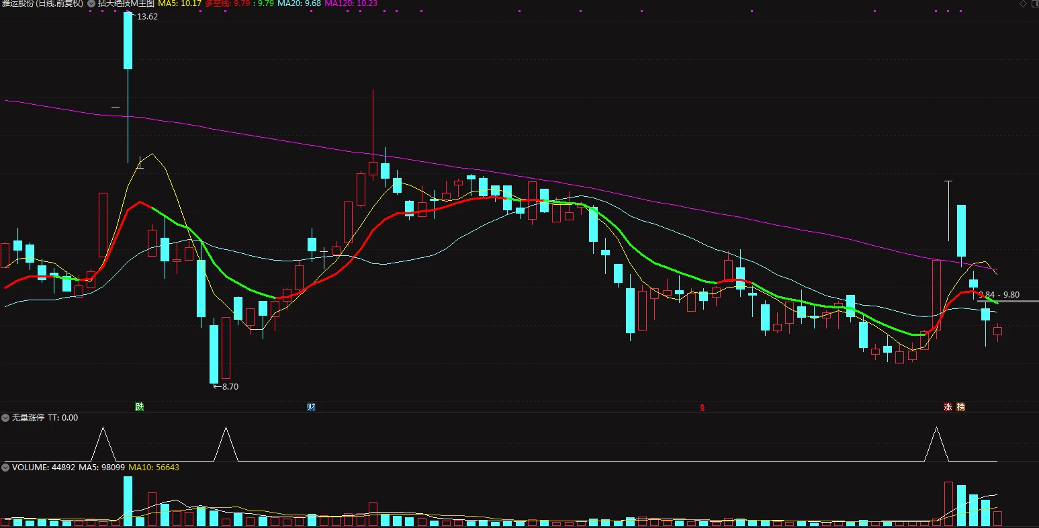Select the MA5: 10.17 legend label

tap(179, 3)
